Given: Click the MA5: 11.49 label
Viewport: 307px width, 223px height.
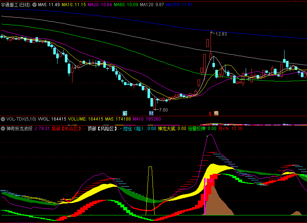Looking at the screenshot, I should point(49,5).
